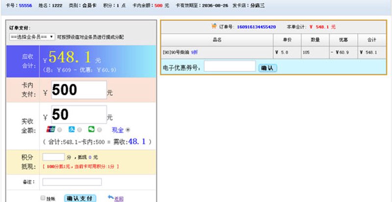Tick the 挂帐 checkbox
The height and width of the screenshot is (202, 392).
(x=43, y=198)
